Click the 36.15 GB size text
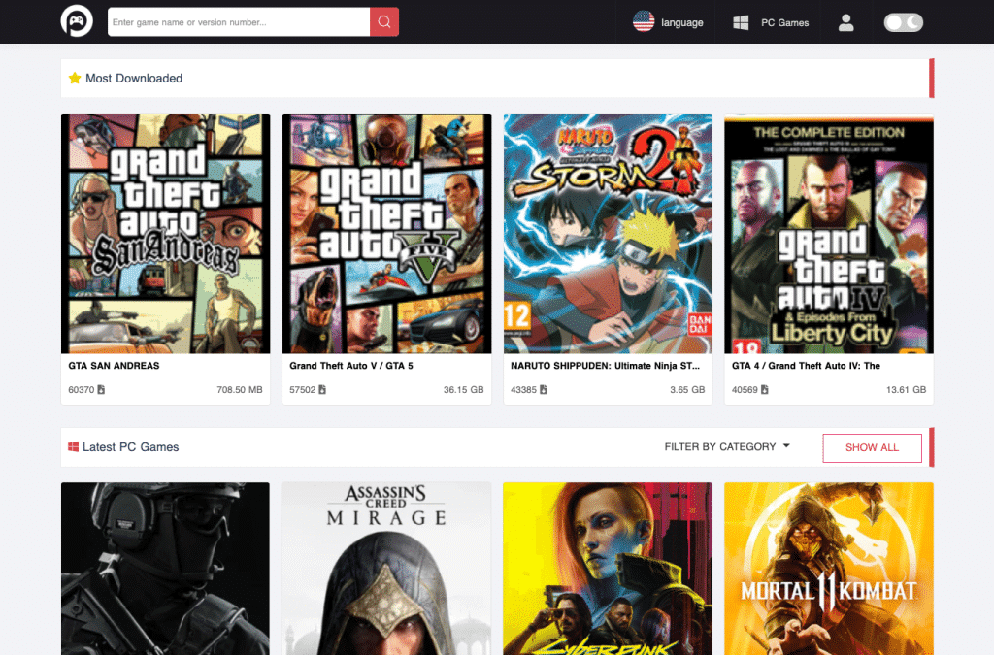Image resolution: width=994 pixels, height=655 pixels. tap(463, 389)
